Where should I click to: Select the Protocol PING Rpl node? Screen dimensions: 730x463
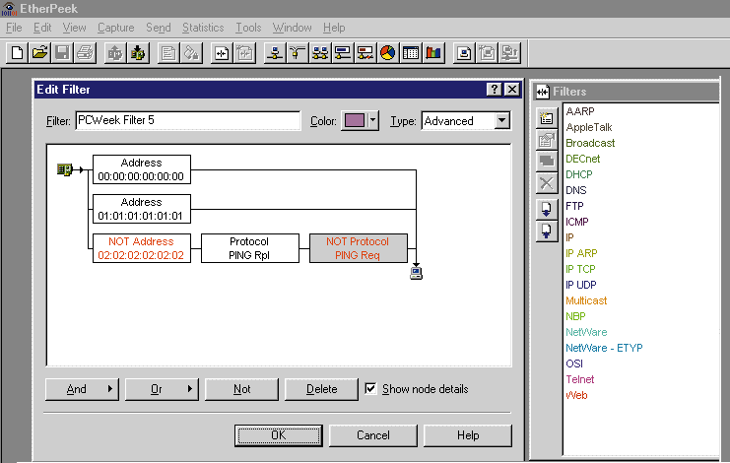[250, 248]
